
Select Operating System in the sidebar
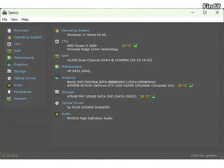28,37
